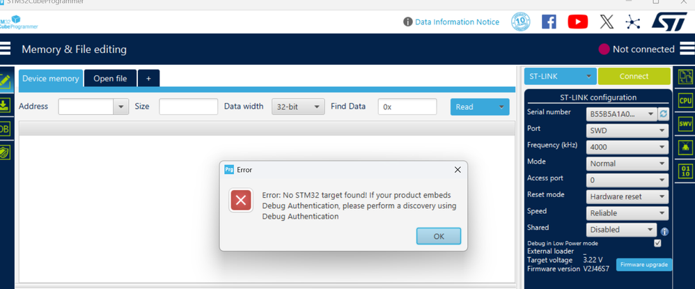Click the Prg icon in Error title bar

(229, 170)
